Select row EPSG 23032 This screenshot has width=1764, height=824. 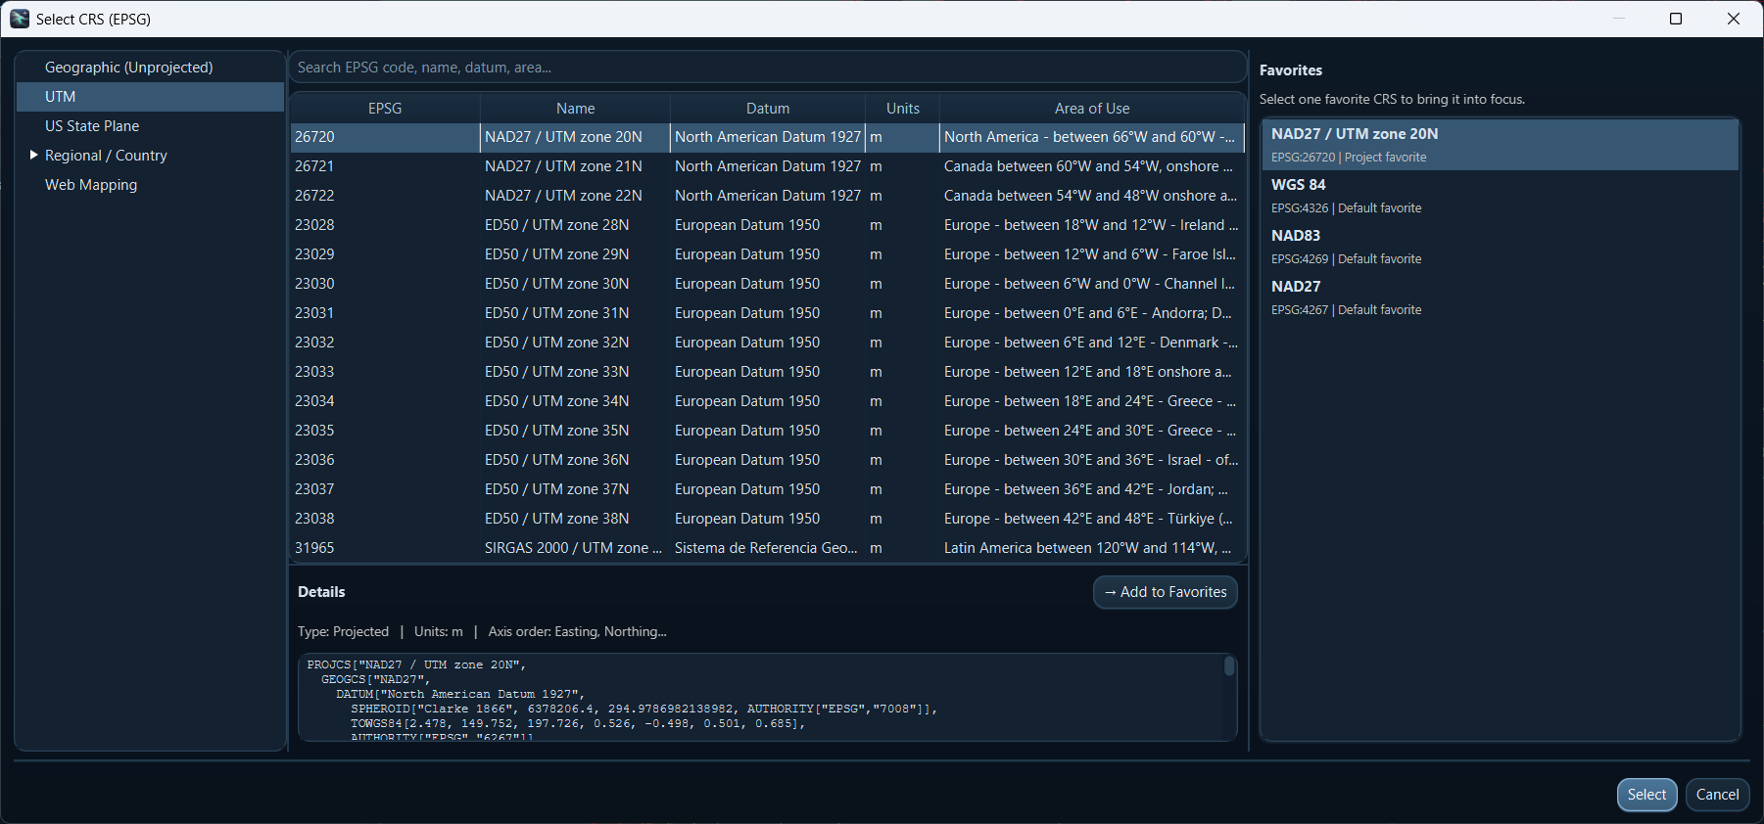pyautogui.click(x=768, y=343)
